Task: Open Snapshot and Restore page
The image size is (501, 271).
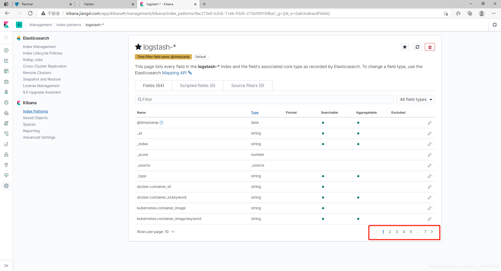Action: tap(42, 79)
